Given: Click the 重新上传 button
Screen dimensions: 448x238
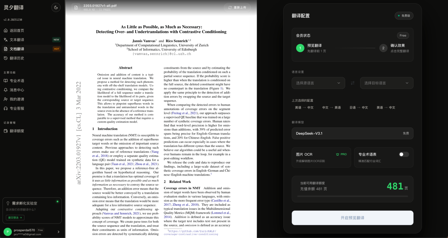Looking at the screenshot, I should point(237,7).
